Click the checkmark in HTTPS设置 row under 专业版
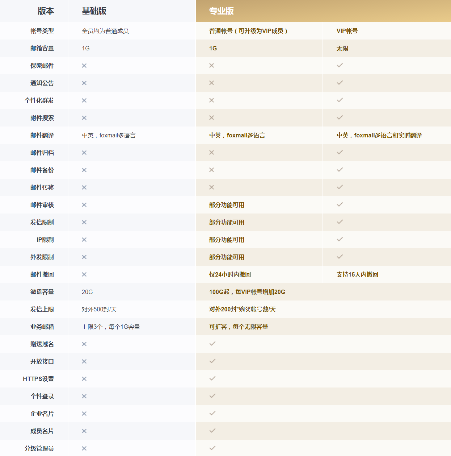451x456 pixels. pyautogui.click(x=212, y=378)
